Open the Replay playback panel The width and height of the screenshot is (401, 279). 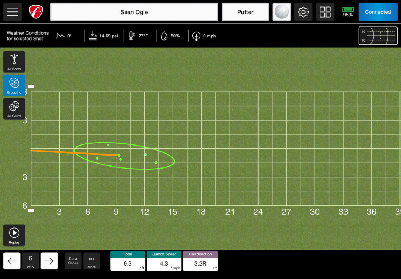pyautogui.click(x=14, y=235)
